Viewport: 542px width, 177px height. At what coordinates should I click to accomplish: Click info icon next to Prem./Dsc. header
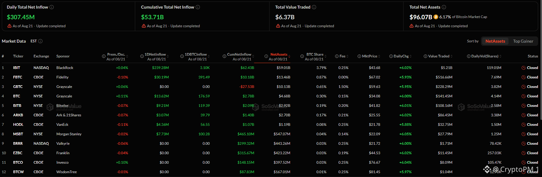[104, 56]
